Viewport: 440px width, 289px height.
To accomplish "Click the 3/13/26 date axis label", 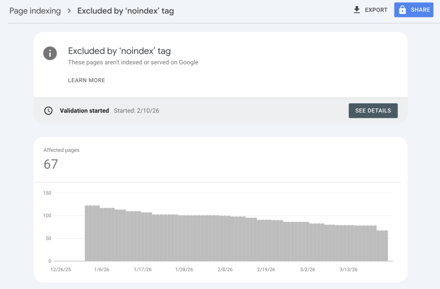I will click(x=348, y=270).
